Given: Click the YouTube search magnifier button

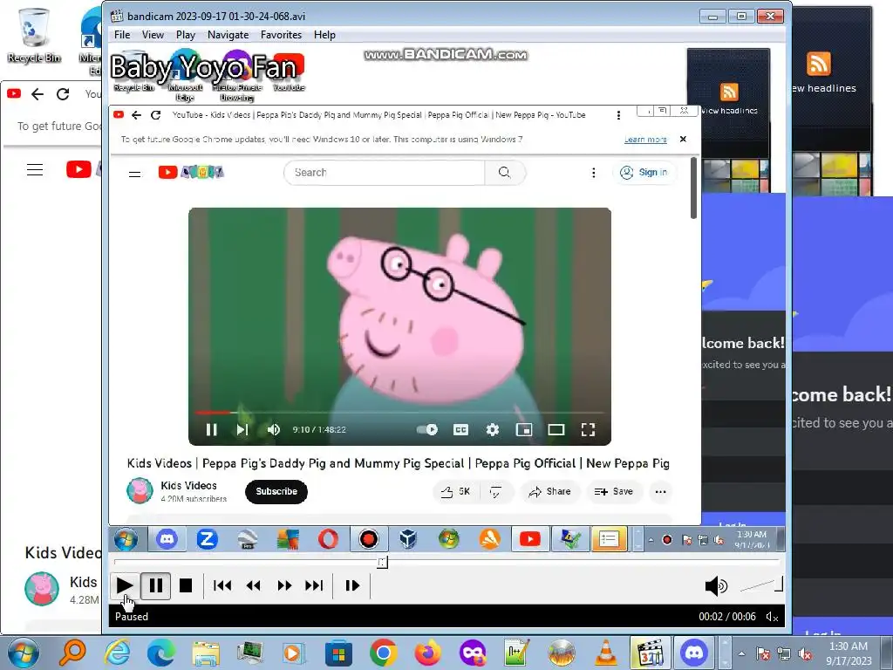Looking at the screenshot, I should [505, 173].
